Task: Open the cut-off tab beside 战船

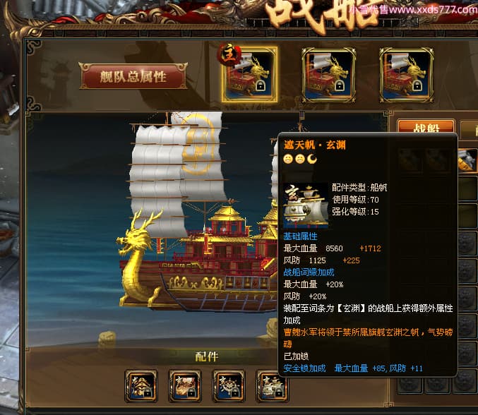Action: tap(470, 129)
